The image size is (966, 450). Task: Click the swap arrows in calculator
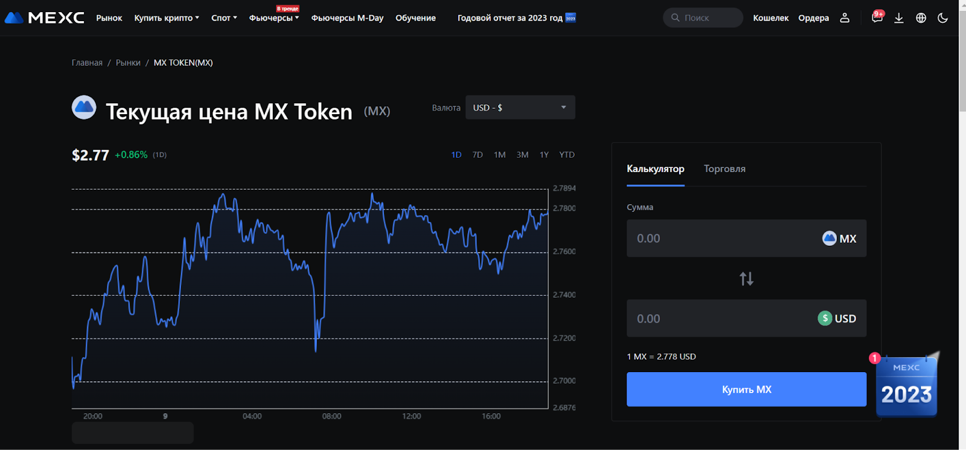(x=746, y=278)
